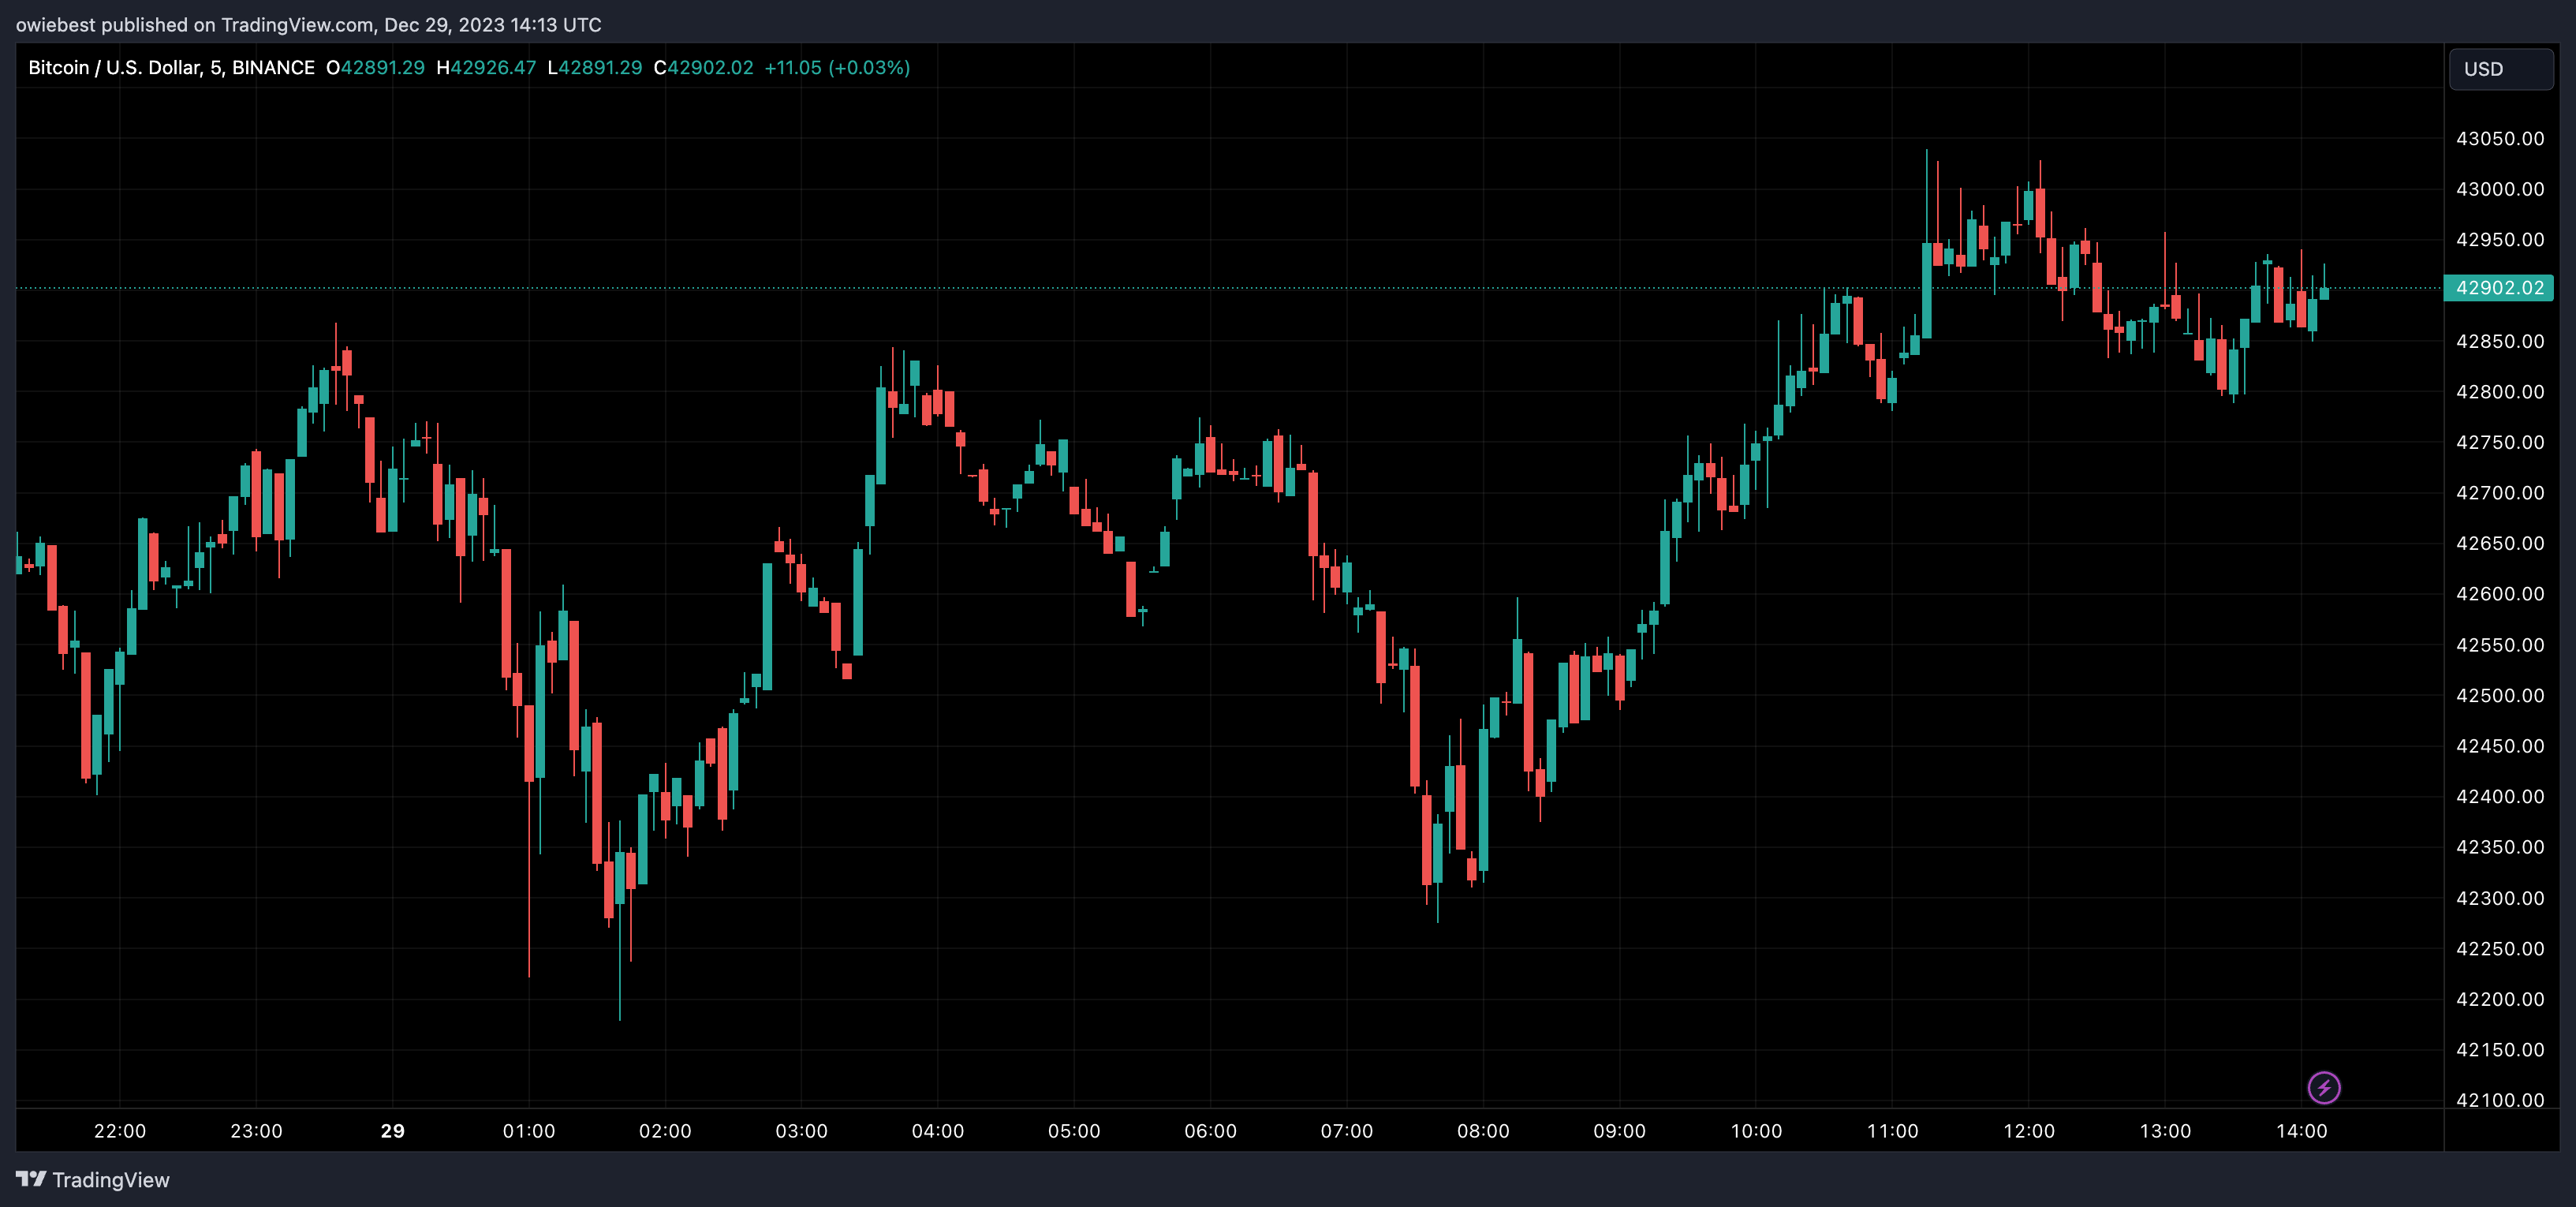Click the 43000.00 price axis label
This screenshot has height=1207, width=2576.
pyautogui.click(x=2500, y=189)
